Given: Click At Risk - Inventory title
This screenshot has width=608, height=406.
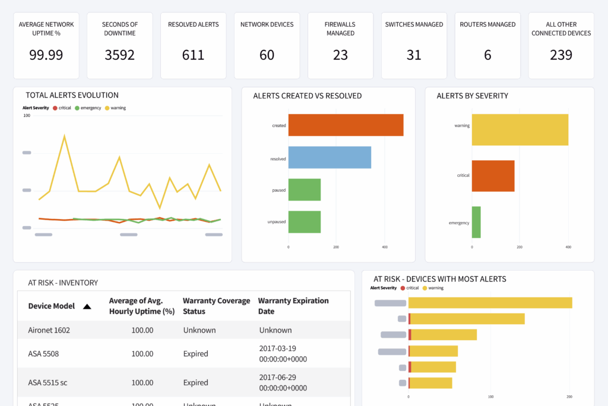Looking at the screenshot, I should tap(63, 283).
